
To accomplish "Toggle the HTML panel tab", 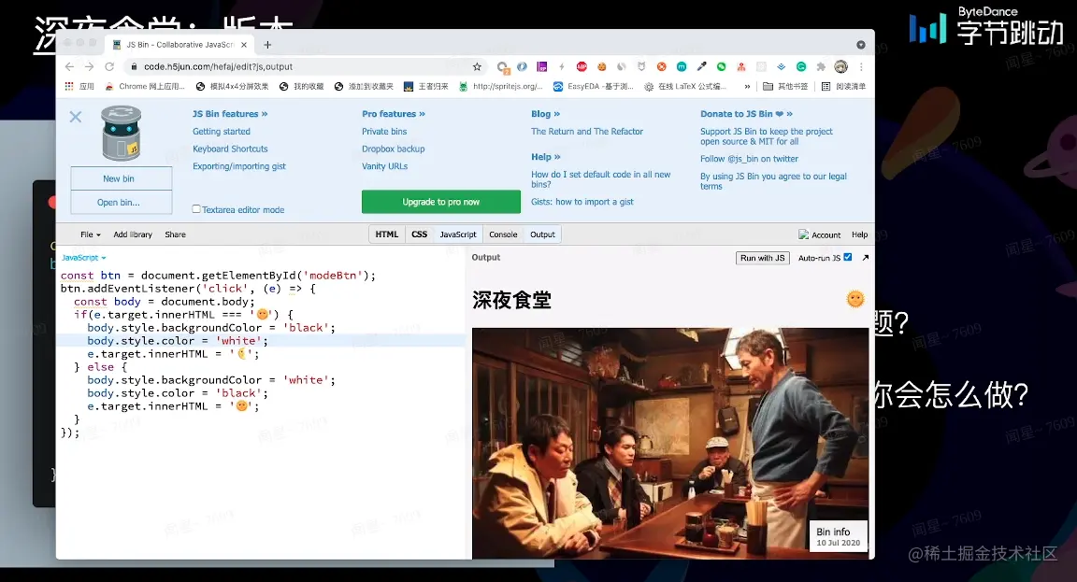I will [x=387, y=234].
